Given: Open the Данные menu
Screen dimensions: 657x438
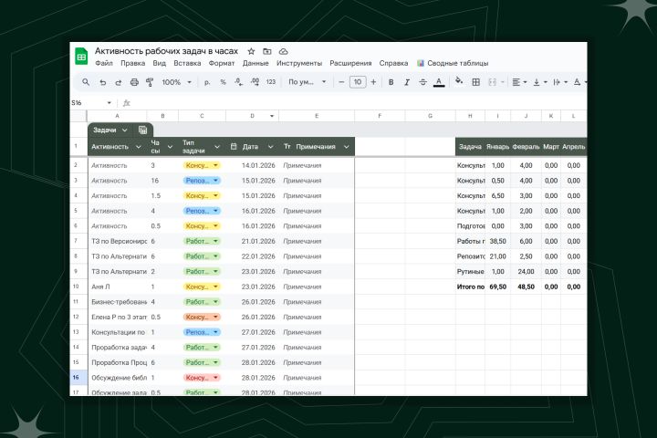Looking at the screenshot, I should pyautogui.click(x=255, y=63).
